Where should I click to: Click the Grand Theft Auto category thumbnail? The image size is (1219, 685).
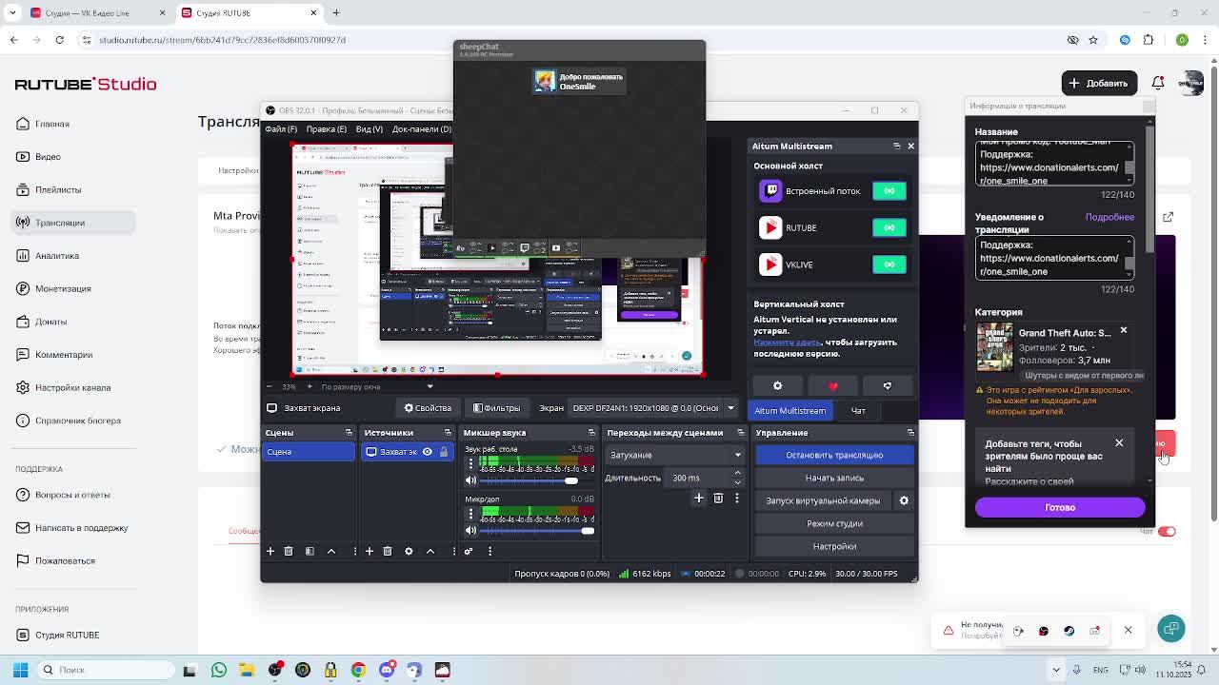click(x=994, y=346)
